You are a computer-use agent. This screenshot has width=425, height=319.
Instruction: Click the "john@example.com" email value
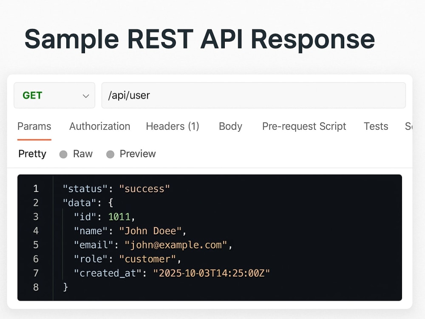[176, 245]
